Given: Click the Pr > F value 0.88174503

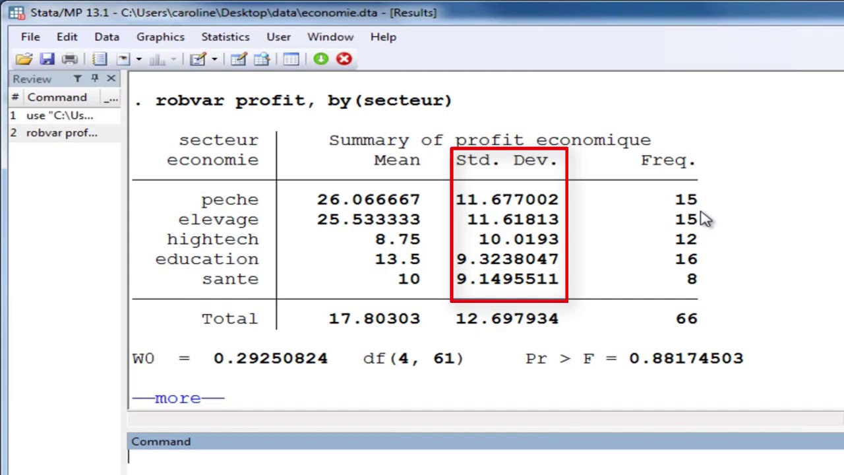Looking at the screenshot, I should coord(686,358).
